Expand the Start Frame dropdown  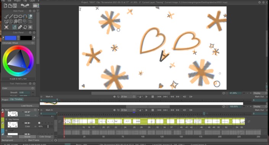tap(40, 140)
